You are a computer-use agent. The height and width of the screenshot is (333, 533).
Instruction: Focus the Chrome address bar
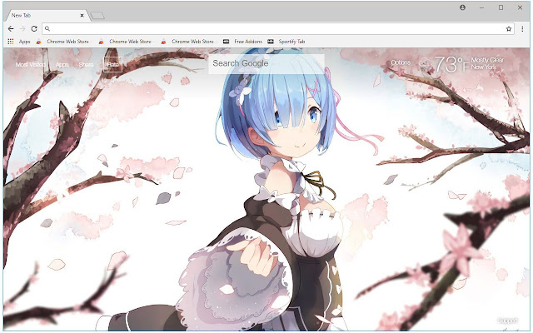click(x=277, y=29)
